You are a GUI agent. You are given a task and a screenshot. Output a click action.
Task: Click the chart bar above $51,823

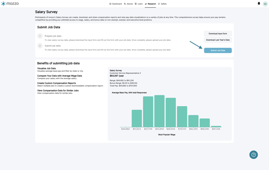tap(137, 118)
